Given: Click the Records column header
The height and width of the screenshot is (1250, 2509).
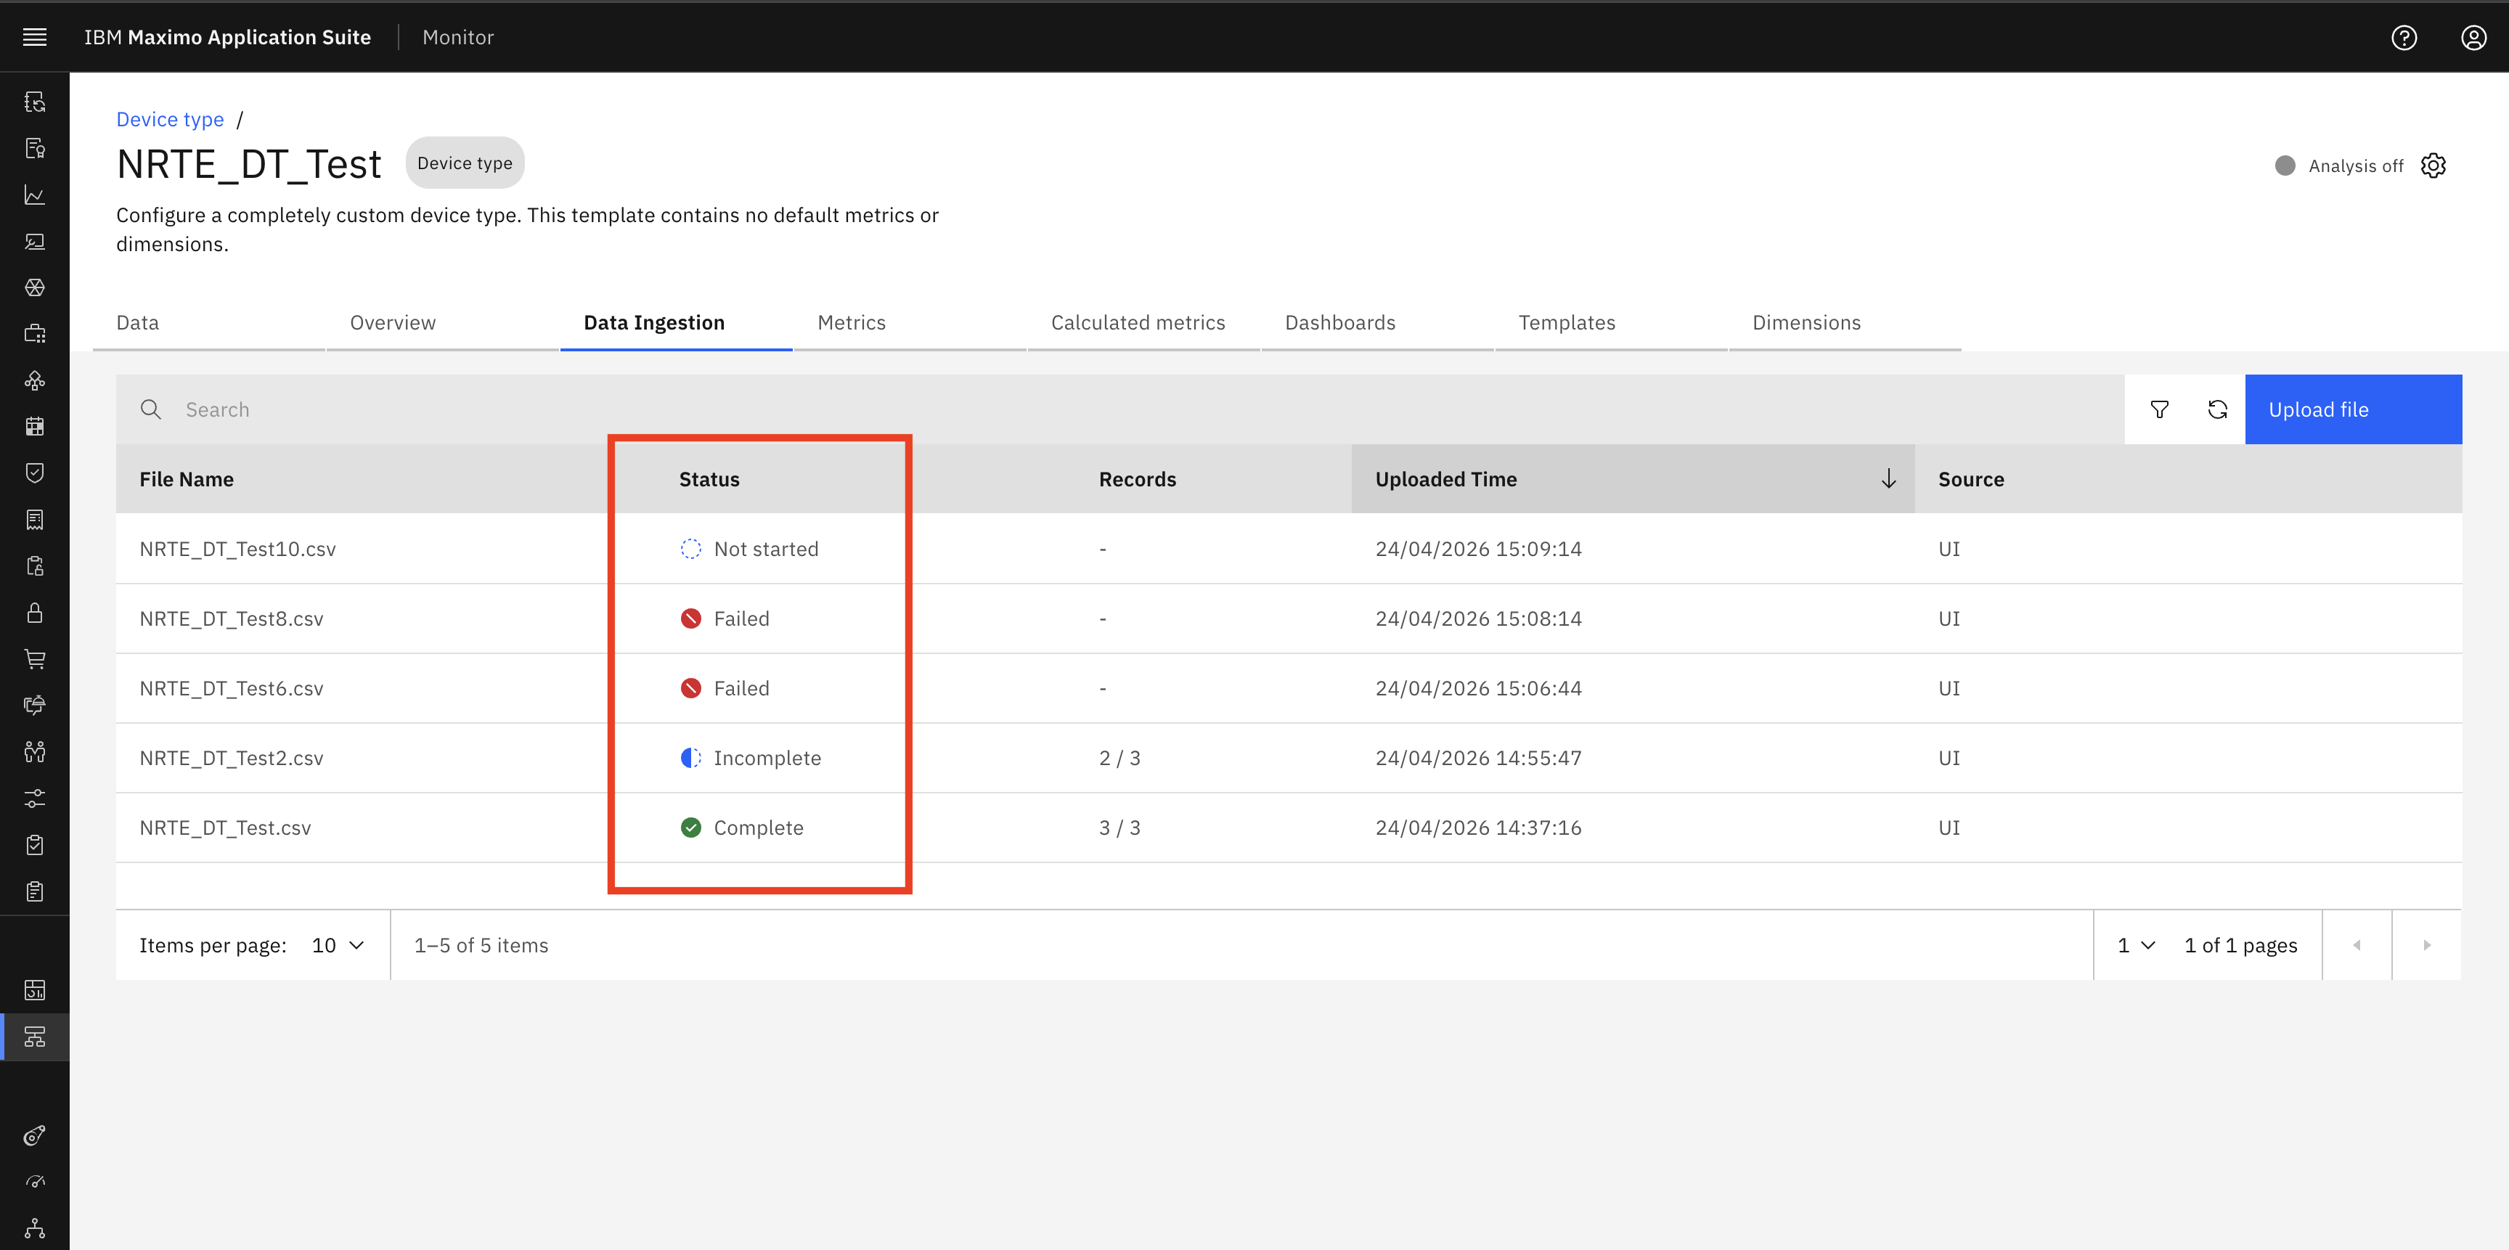Looking at the screenshot, I should (x=1138, y=479).
